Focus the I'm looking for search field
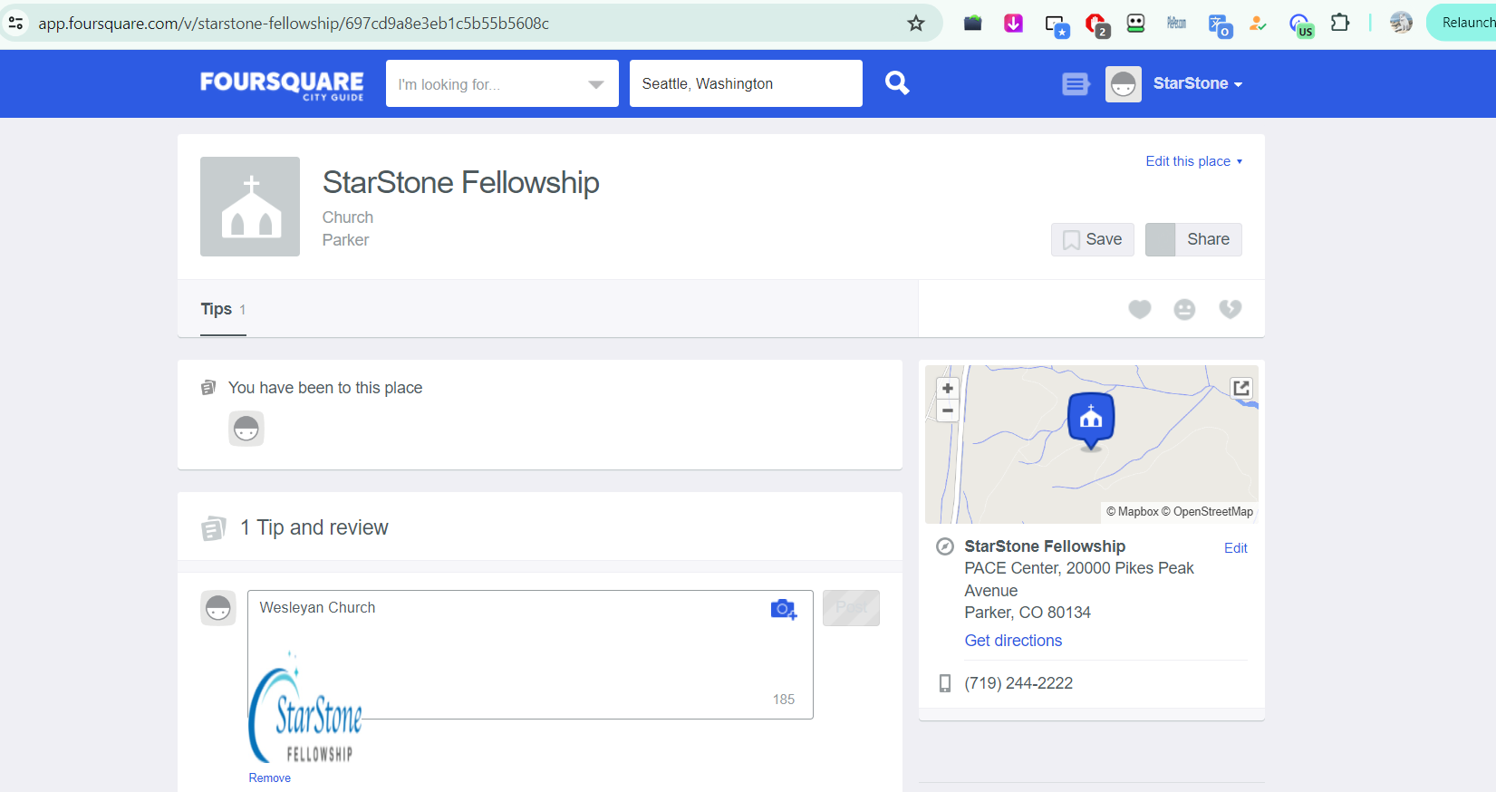The image size is (1496, 792). [x=502, y=83]
